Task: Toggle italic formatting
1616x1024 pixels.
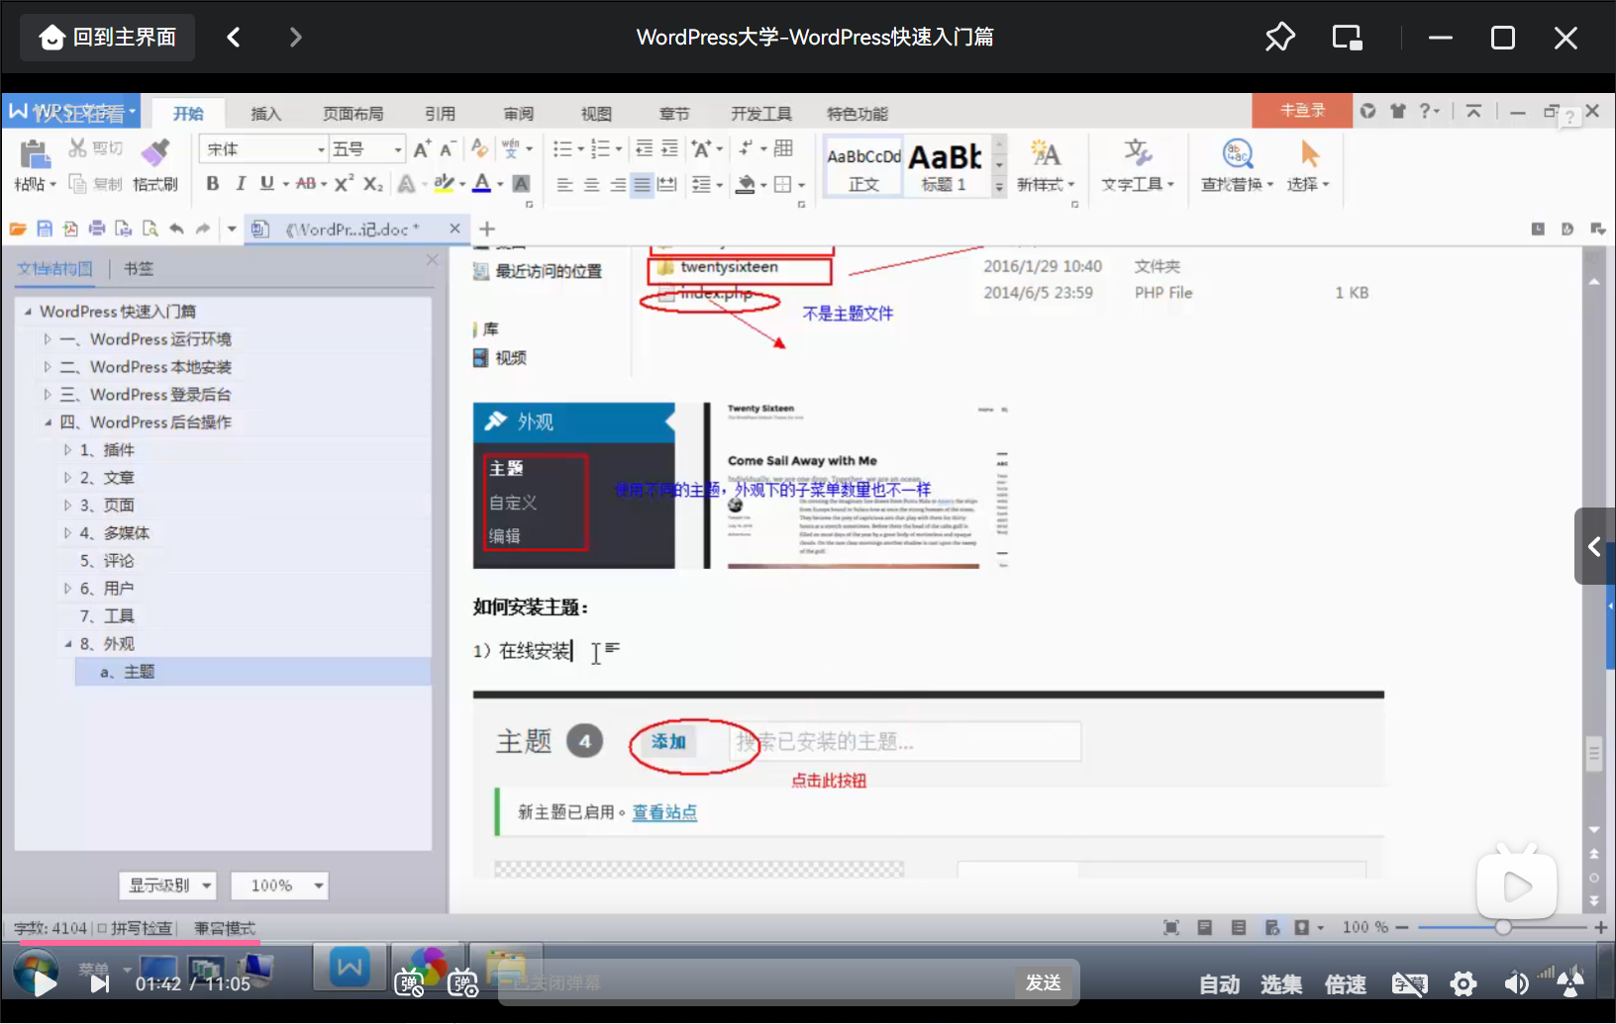Action: click(240, 184)
